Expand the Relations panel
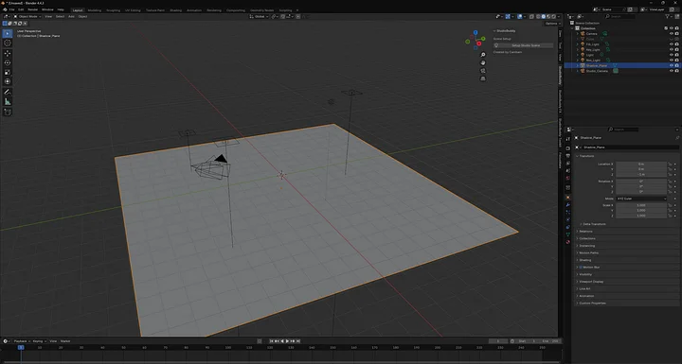This screenshot has height=364, width=682. coord(585,232)
